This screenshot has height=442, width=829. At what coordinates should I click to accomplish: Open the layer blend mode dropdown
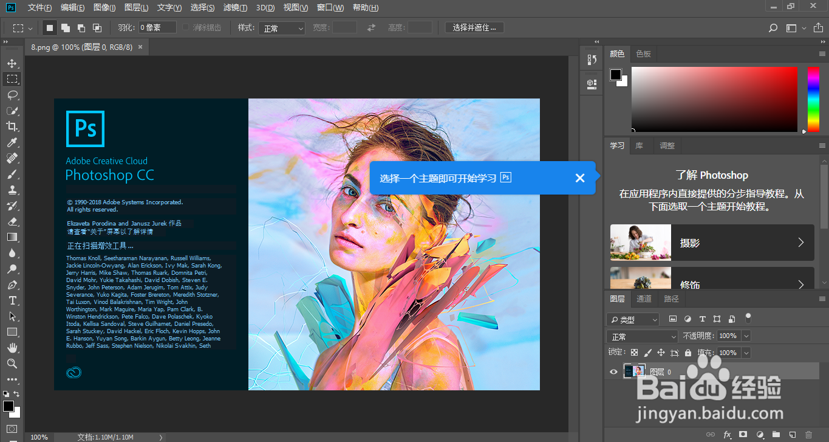(642, 336)
